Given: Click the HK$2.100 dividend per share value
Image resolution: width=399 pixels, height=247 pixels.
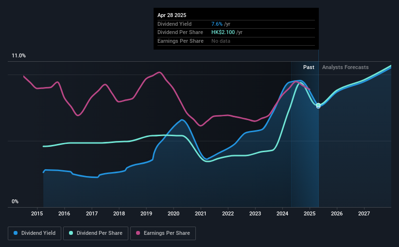Looking at the screenshot, I should tap(223, 33).
